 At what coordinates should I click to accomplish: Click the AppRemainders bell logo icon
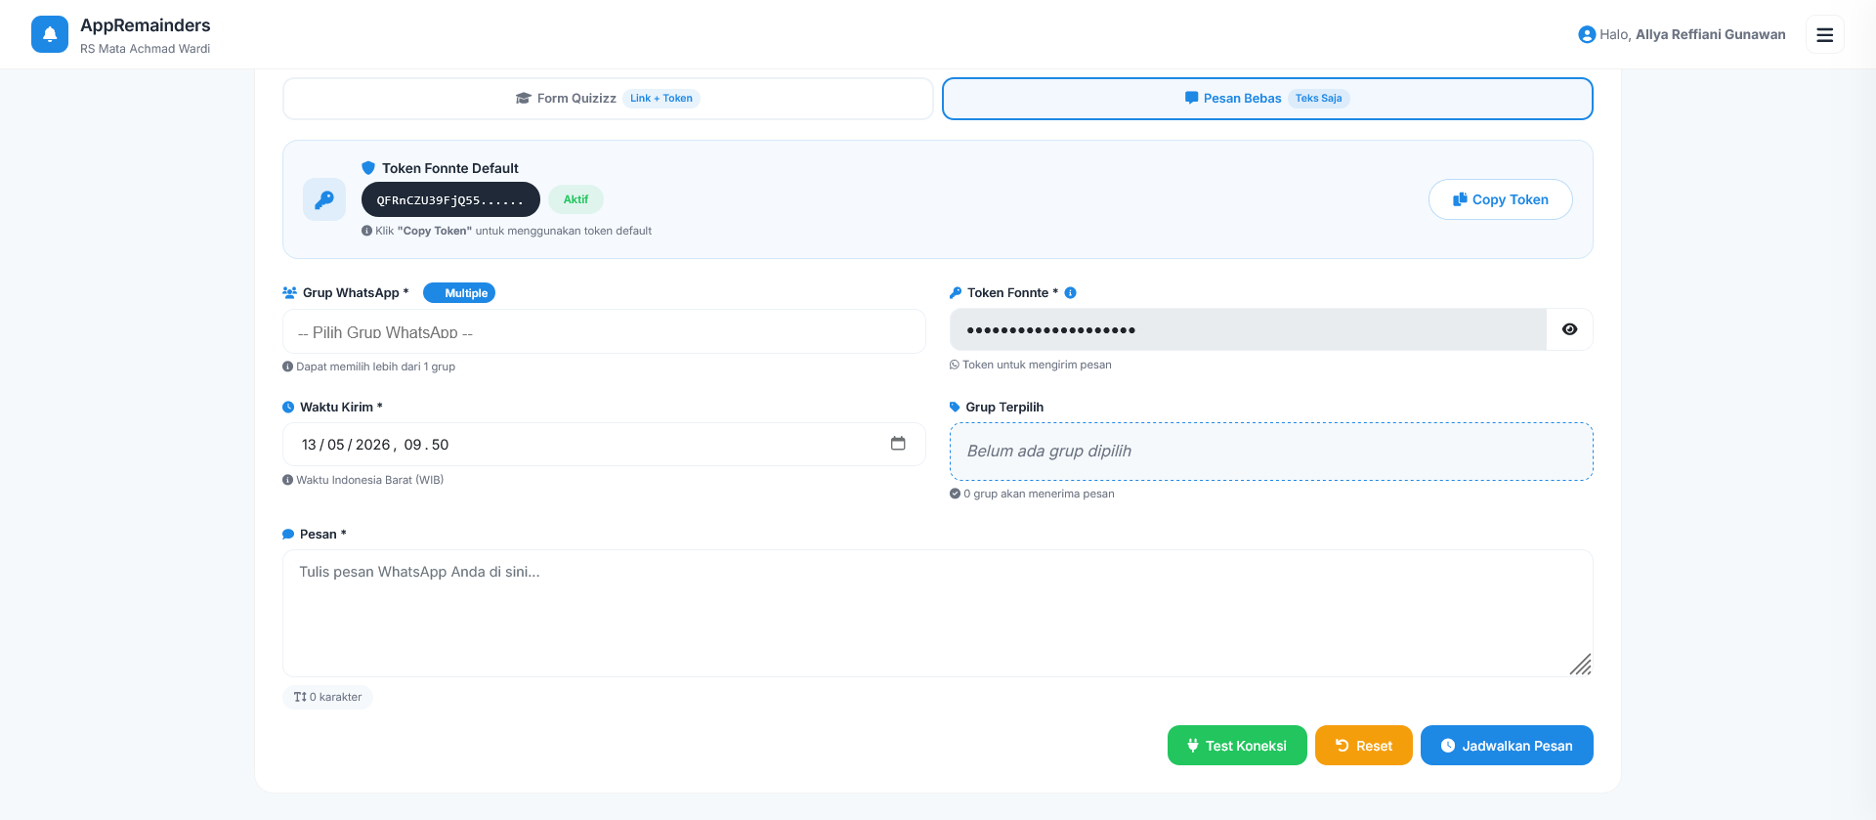point(50,34)
